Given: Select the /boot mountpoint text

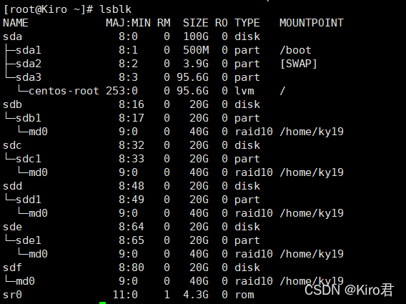Looking at the screenshot, I should click(x=295, y=50).
